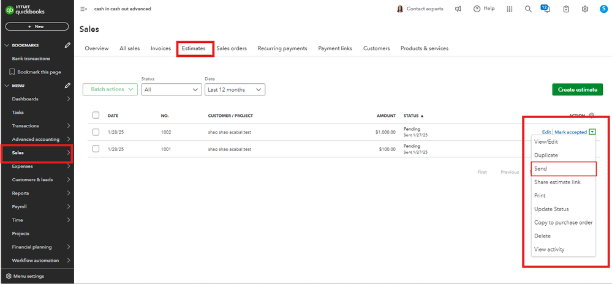Choose Print from the action menu
Screen dimensions: 612x284
point(563,196)
